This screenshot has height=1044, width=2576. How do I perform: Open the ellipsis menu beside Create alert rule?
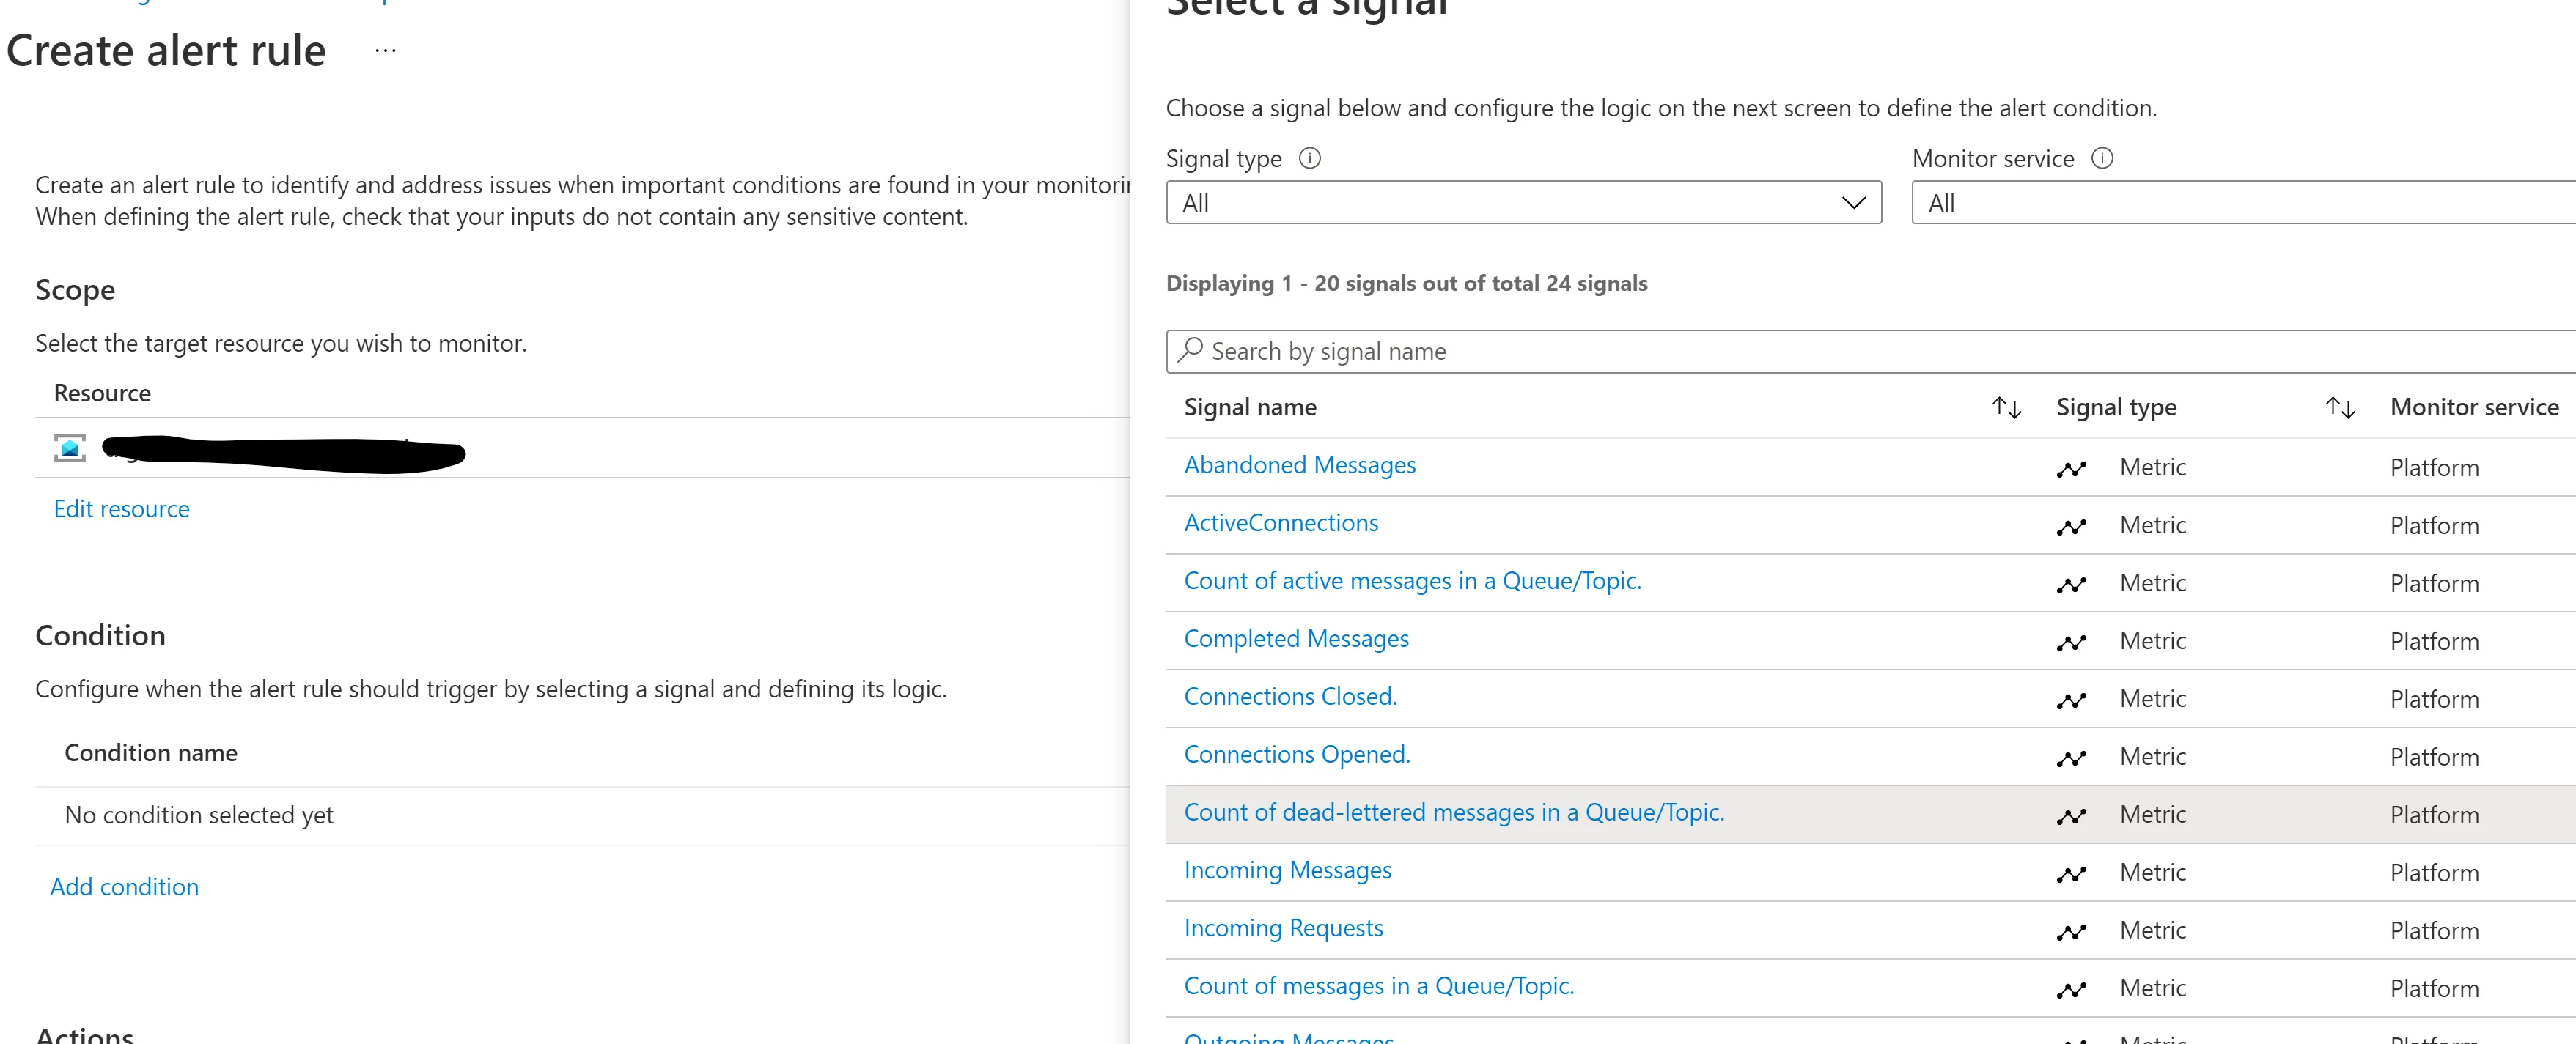385,50
